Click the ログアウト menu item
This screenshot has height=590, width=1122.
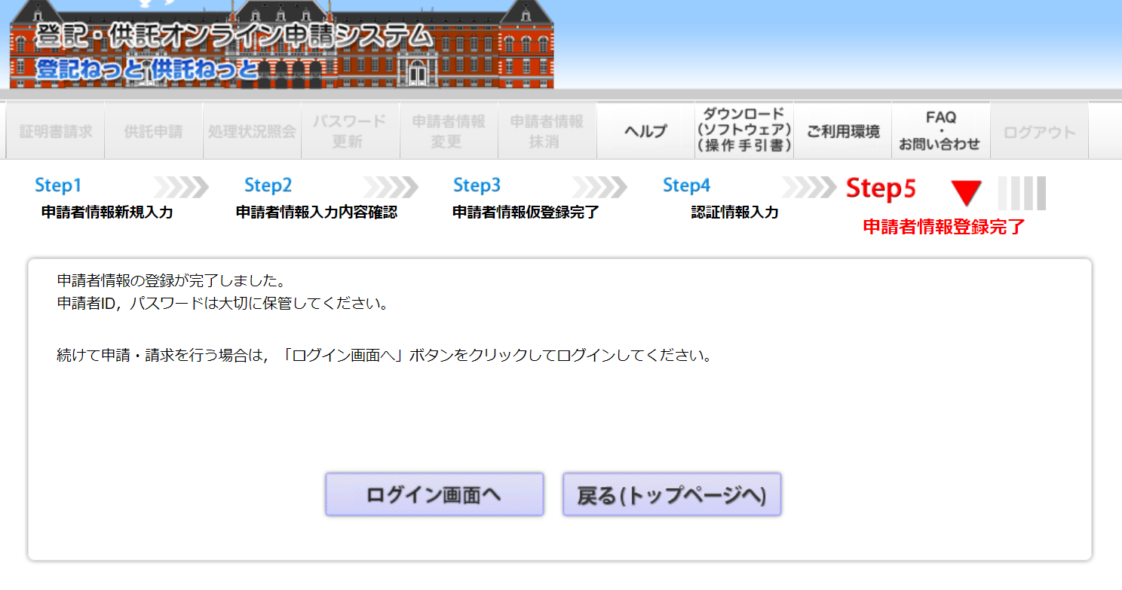tap(1039, 132)
